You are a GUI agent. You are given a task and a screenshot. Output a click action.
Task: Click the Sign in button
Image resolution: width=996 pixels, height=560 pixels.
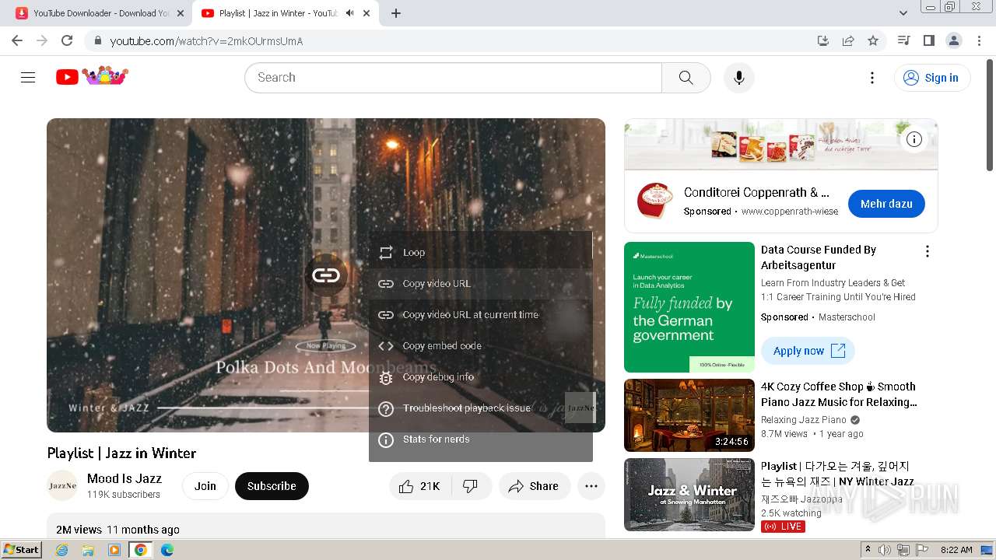(932, 77)
